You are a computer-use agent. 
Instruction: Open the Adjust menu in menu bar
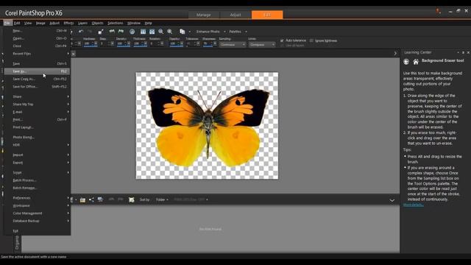[x=54, y=23]
